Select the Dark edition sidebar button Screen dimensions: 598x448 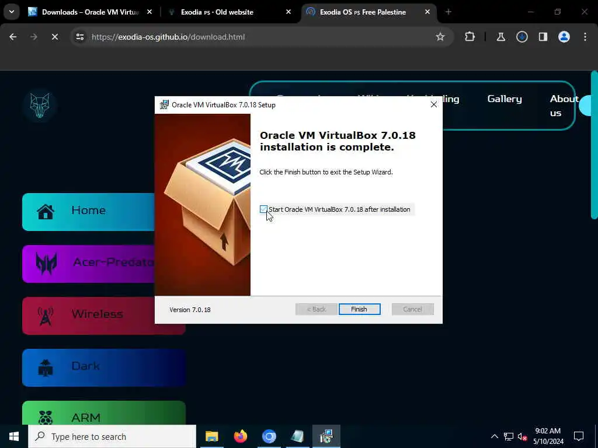[104, 367]
